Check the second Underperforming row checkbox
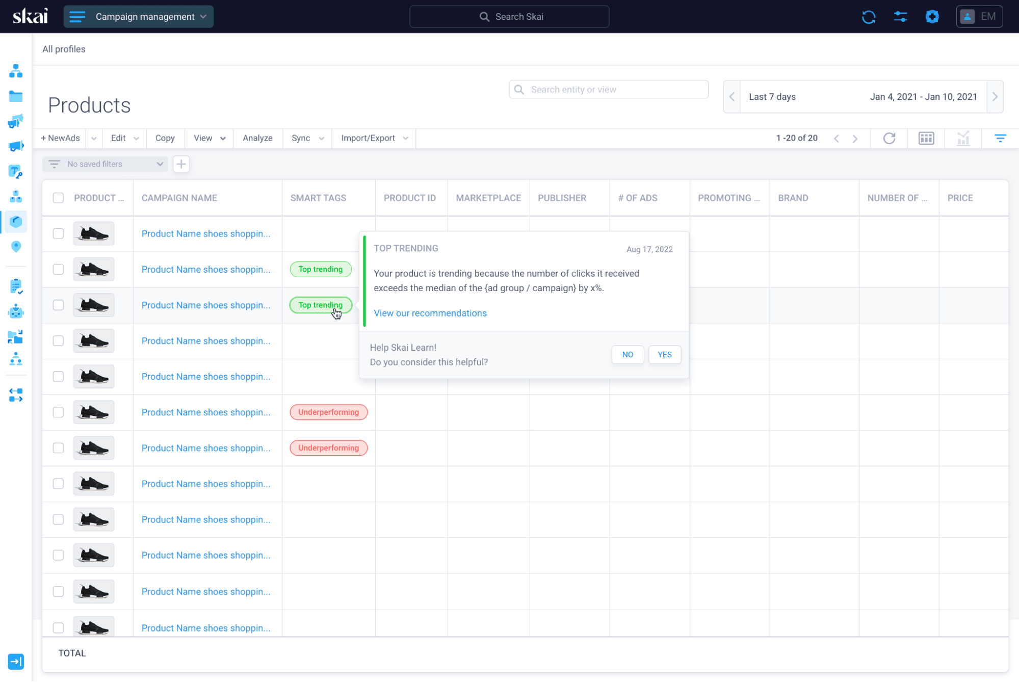 click(x=58, y=448)
